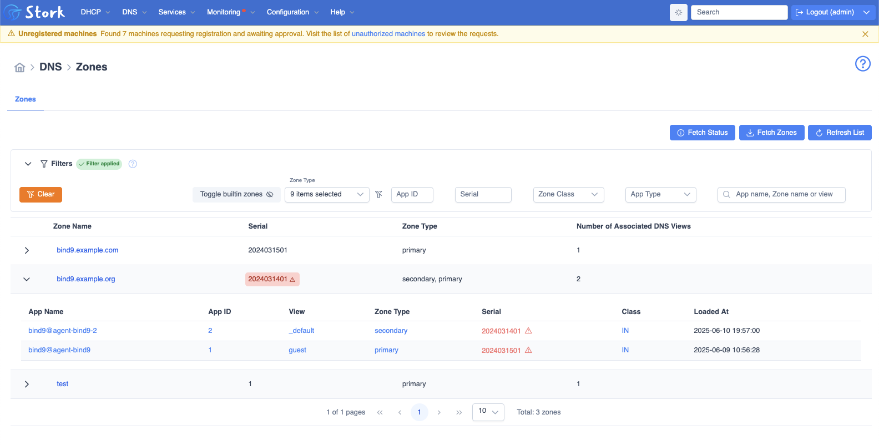Focus the App ID filter field
Viewport: 879px width, 445px height.
tap(412, 194)
